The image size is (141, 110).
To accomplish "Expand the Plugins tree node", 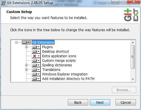I will [x=26, y=47].
